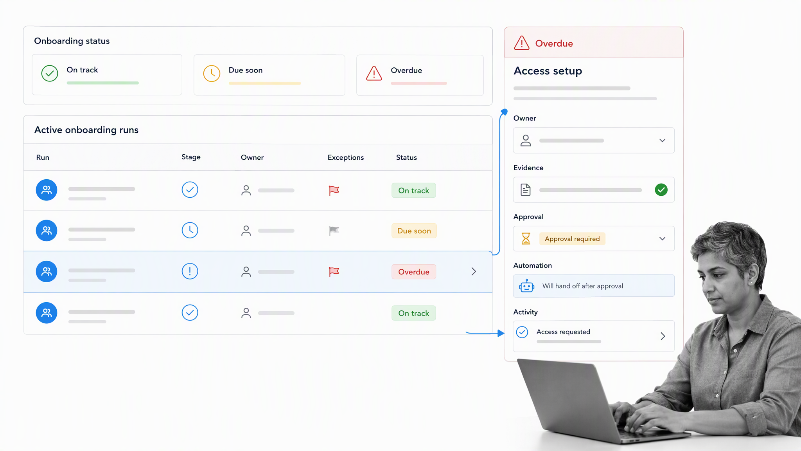Screen dimensions: 801x451
Task: Click the large warning triangle in Overdue panel header
Action: point(522,43)
